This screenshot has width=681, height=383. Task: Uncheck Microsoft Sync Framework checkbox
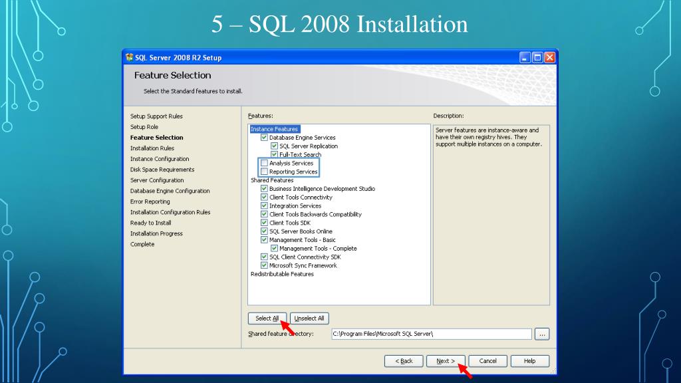tap(264, 265)
